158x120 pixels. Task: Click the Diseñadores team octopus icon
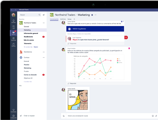click(21, 52)
